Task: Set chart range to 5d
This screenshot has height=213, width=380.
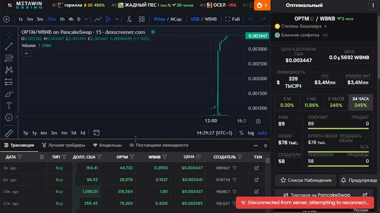Action: point(74,133)
